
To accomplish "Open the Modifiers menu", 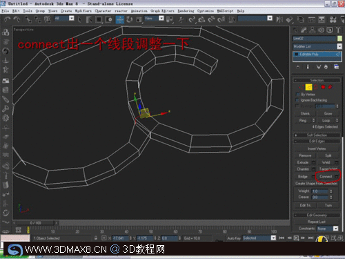I will pos(83,11).
